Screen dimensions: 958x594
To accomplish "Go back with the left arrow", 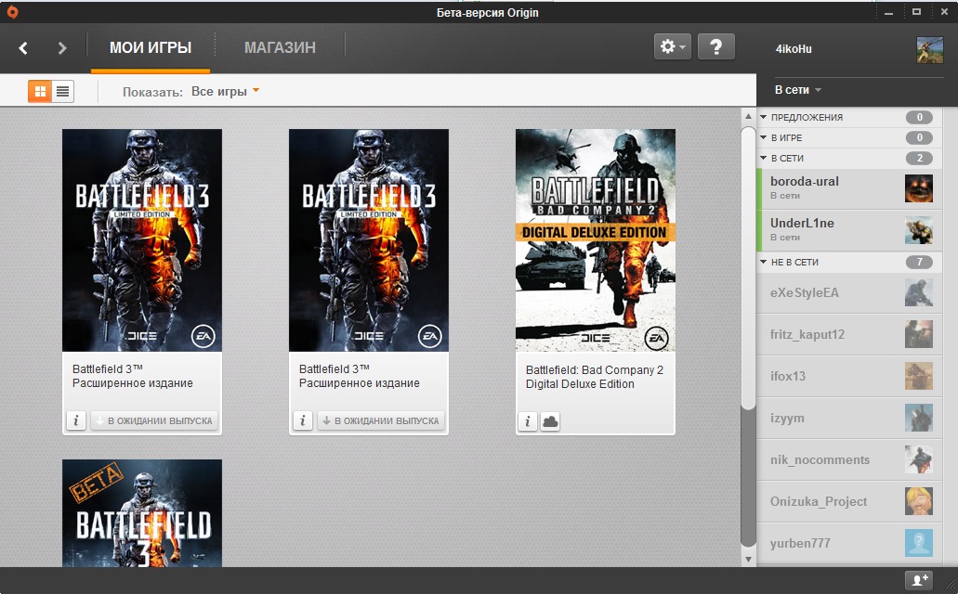I will pyautogui.click(x=23, y=47).
